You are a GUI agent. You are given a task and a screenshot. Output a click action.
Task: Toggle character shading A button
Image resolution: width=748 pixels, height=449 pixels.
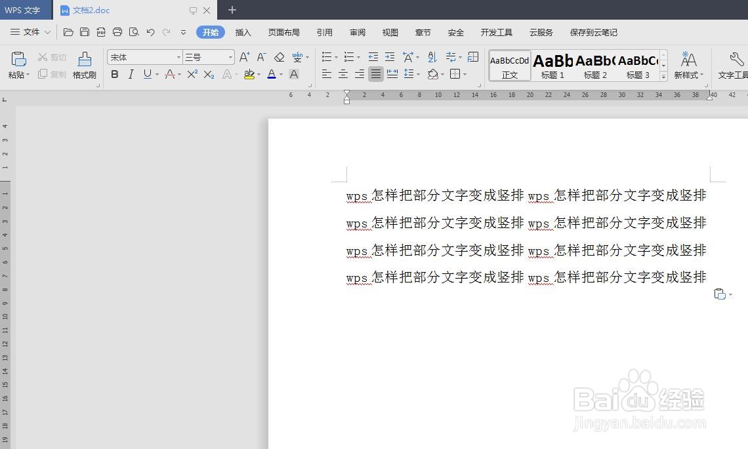coord(294,74)
